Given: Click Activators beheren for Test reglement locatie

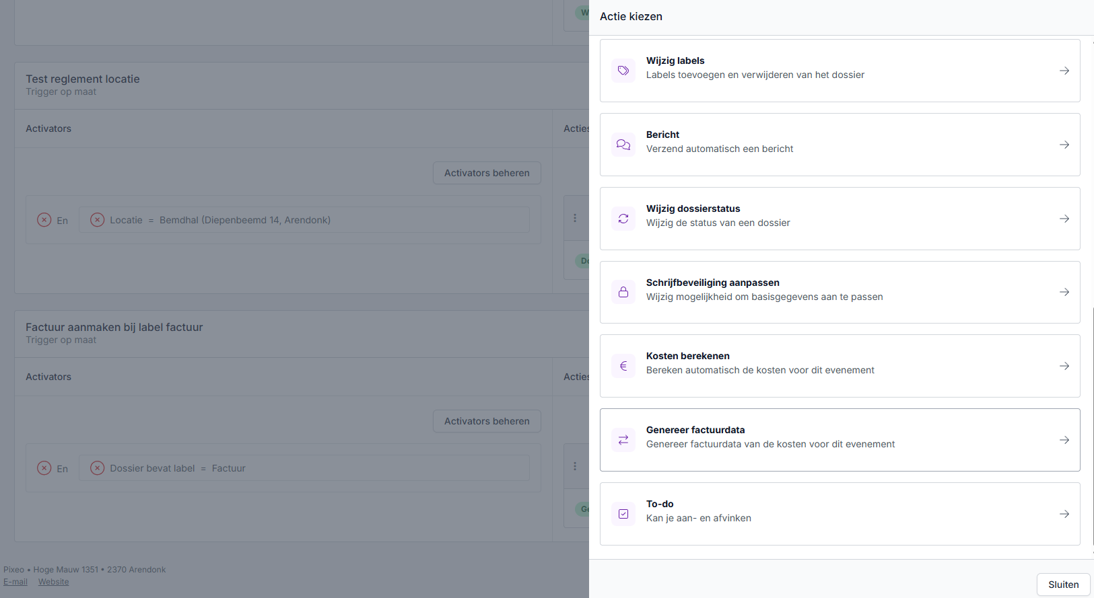Looking at the screenshot, I should (487, 173).
